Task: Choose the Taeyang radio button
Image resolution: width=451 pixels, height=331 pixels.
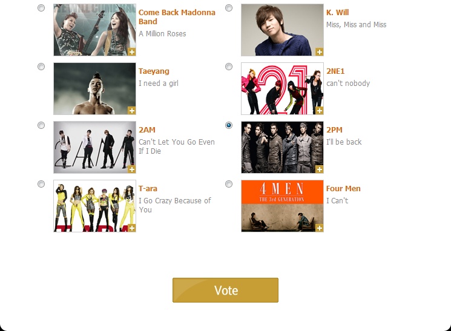Action: pyautogui.click(x=41, y=67)
